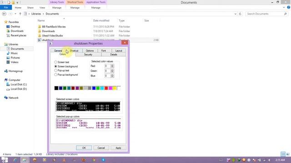The width and height of the screenshot is (291, 163).
Task: Open the Home ribbon tab
Action: coord(18,8)
